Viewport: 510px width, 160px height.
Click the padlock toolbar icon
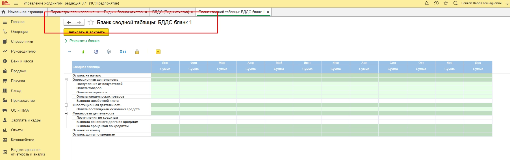tap(137, 52)
